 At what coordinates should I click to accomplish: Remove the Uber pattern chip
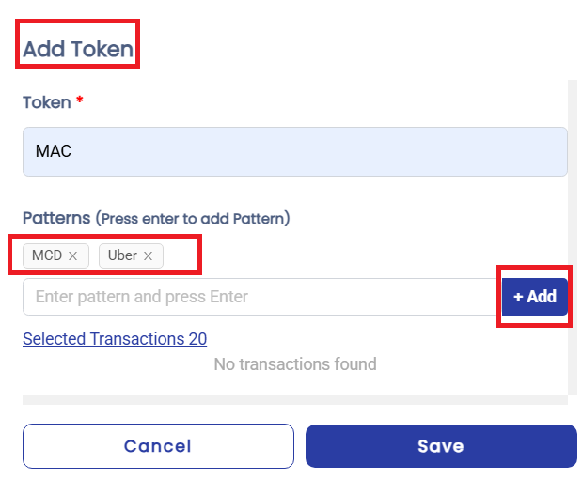[148, 255]
